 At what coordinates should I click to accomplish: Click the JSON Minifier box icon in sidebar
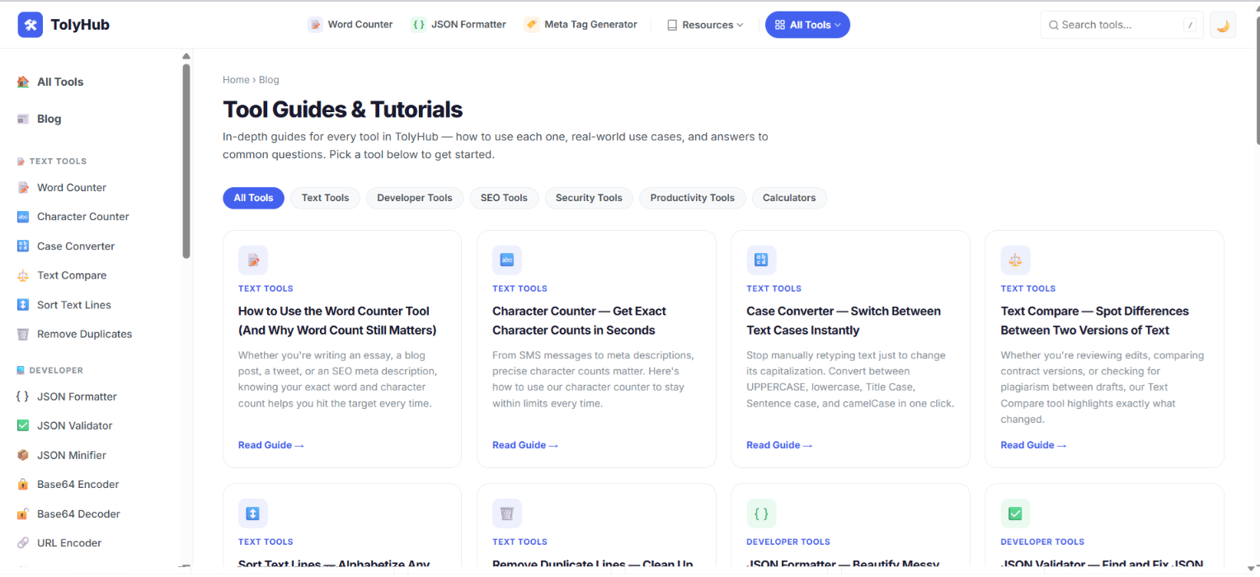(23, 455)
